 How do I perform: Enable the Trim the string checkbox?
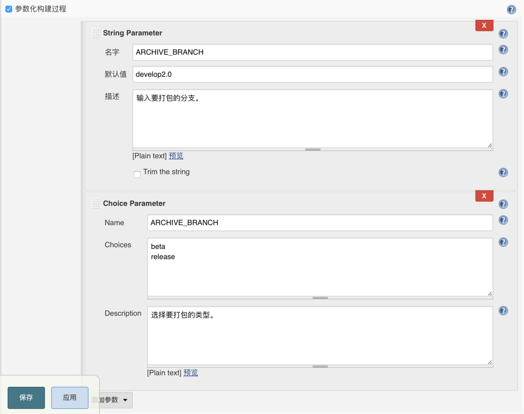tap(137, 174)
